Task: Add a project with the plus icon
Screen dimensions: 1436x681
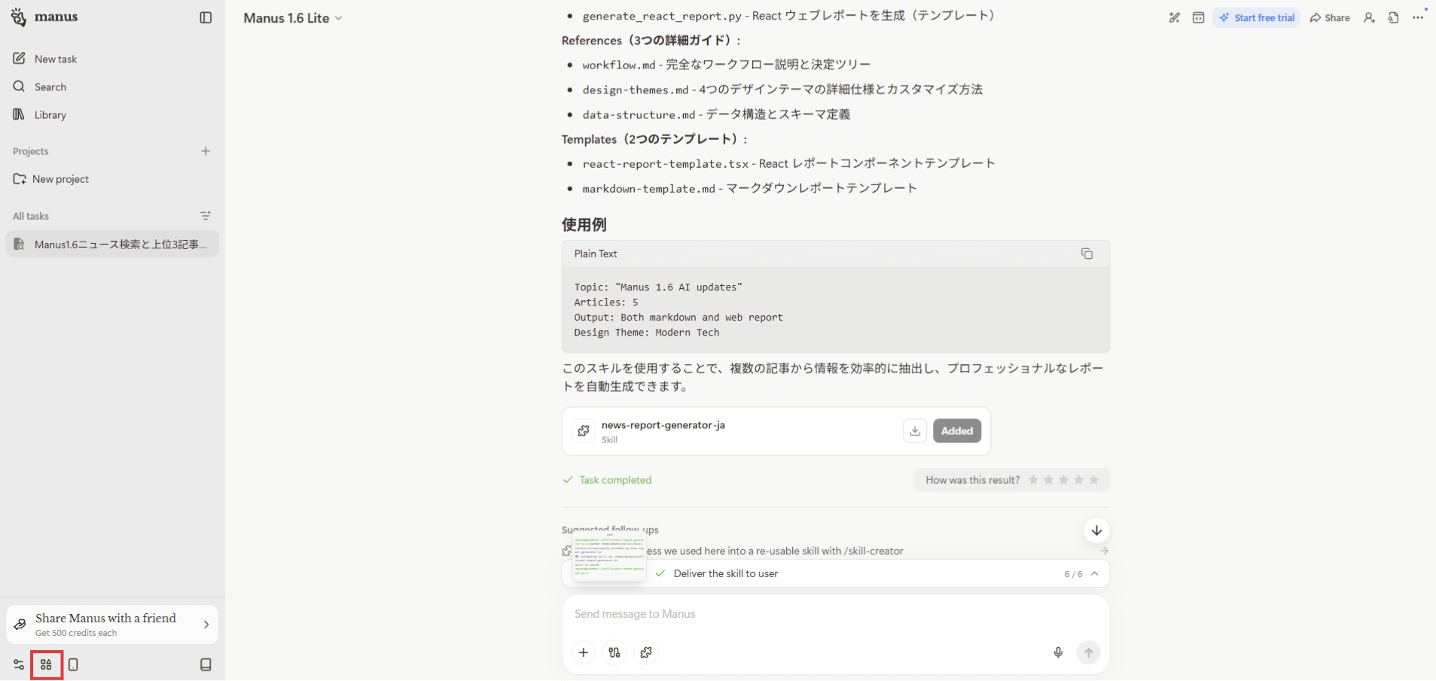Action: tap(206, 151)
